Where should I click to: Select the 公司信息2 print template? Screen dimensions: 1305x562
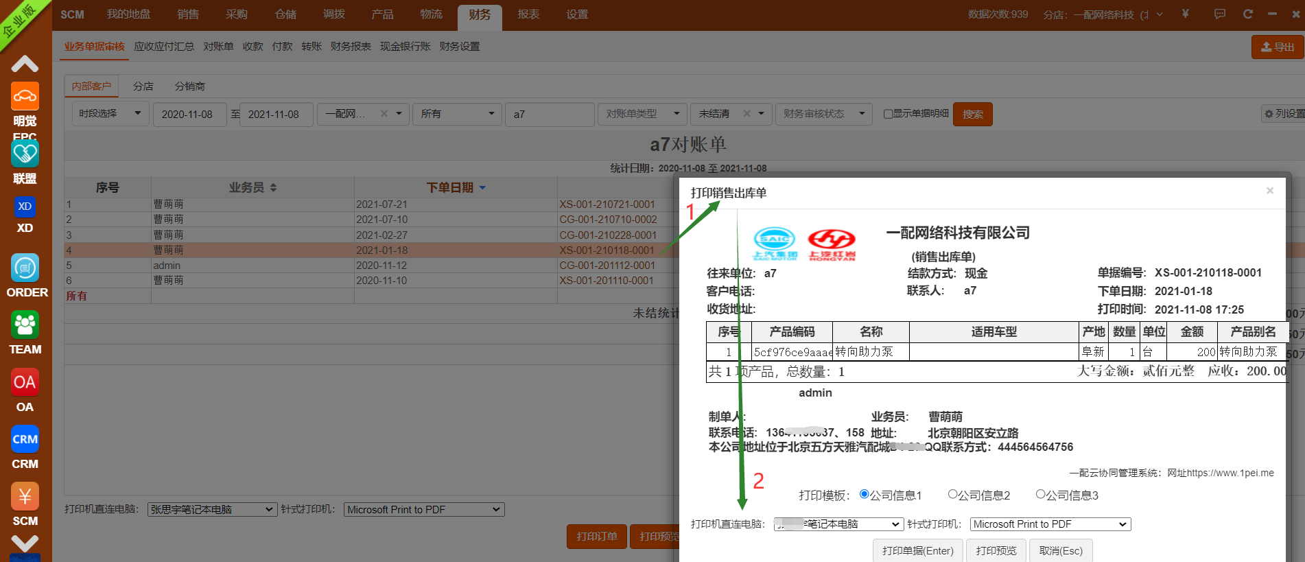click(952, 494)
